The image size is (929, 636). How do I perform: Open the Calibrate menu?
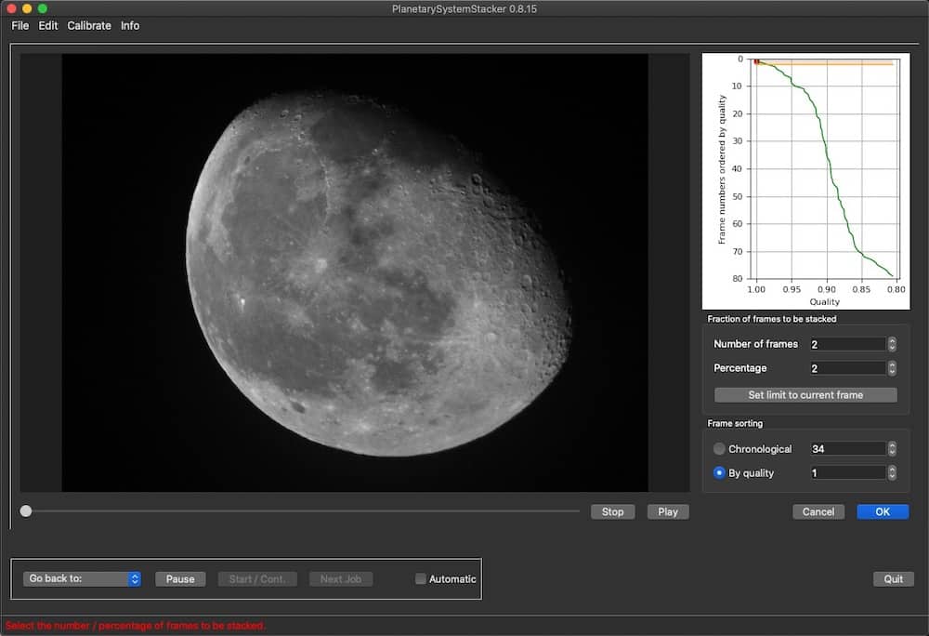click(x=89, y=26)
